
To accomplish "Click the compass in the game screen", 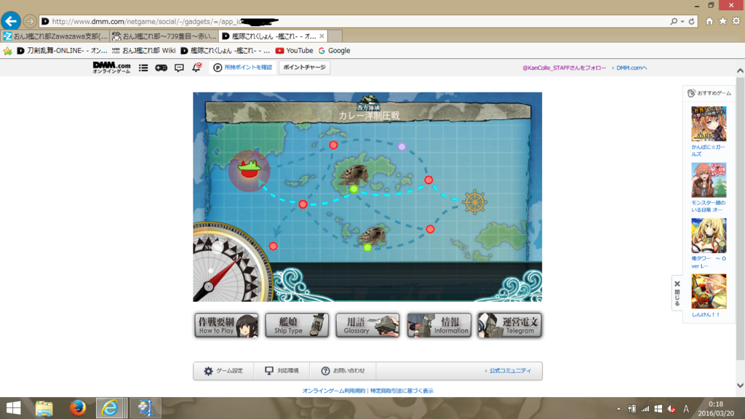I will point(232,263).
